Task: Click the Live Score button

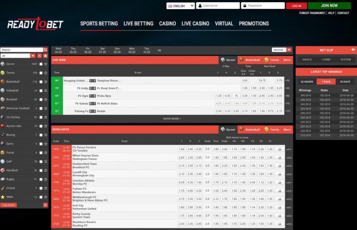Action: click(8, 205)
